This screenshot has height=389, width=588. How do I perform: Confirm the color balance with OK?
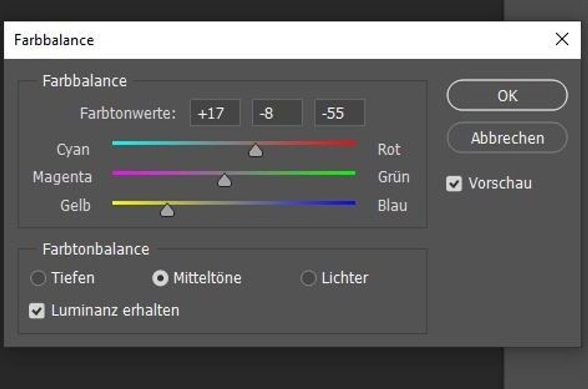(x=506, y=95)
